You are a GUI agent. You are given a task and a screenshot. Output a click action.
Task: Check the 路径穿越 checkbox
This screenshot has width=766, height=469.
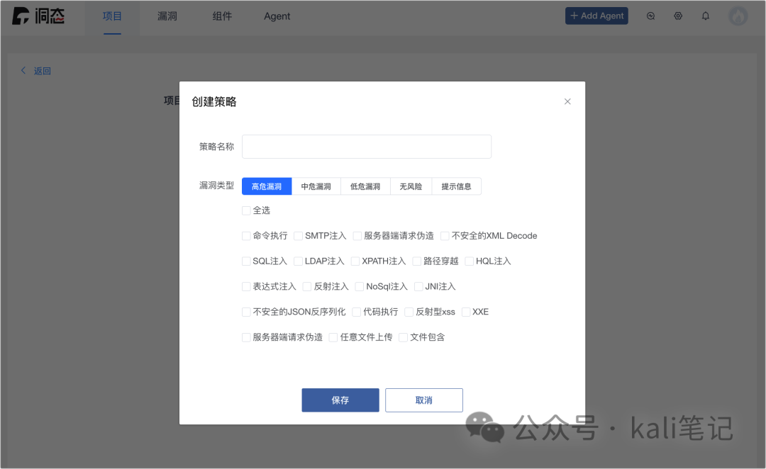(x=417, y=261)
